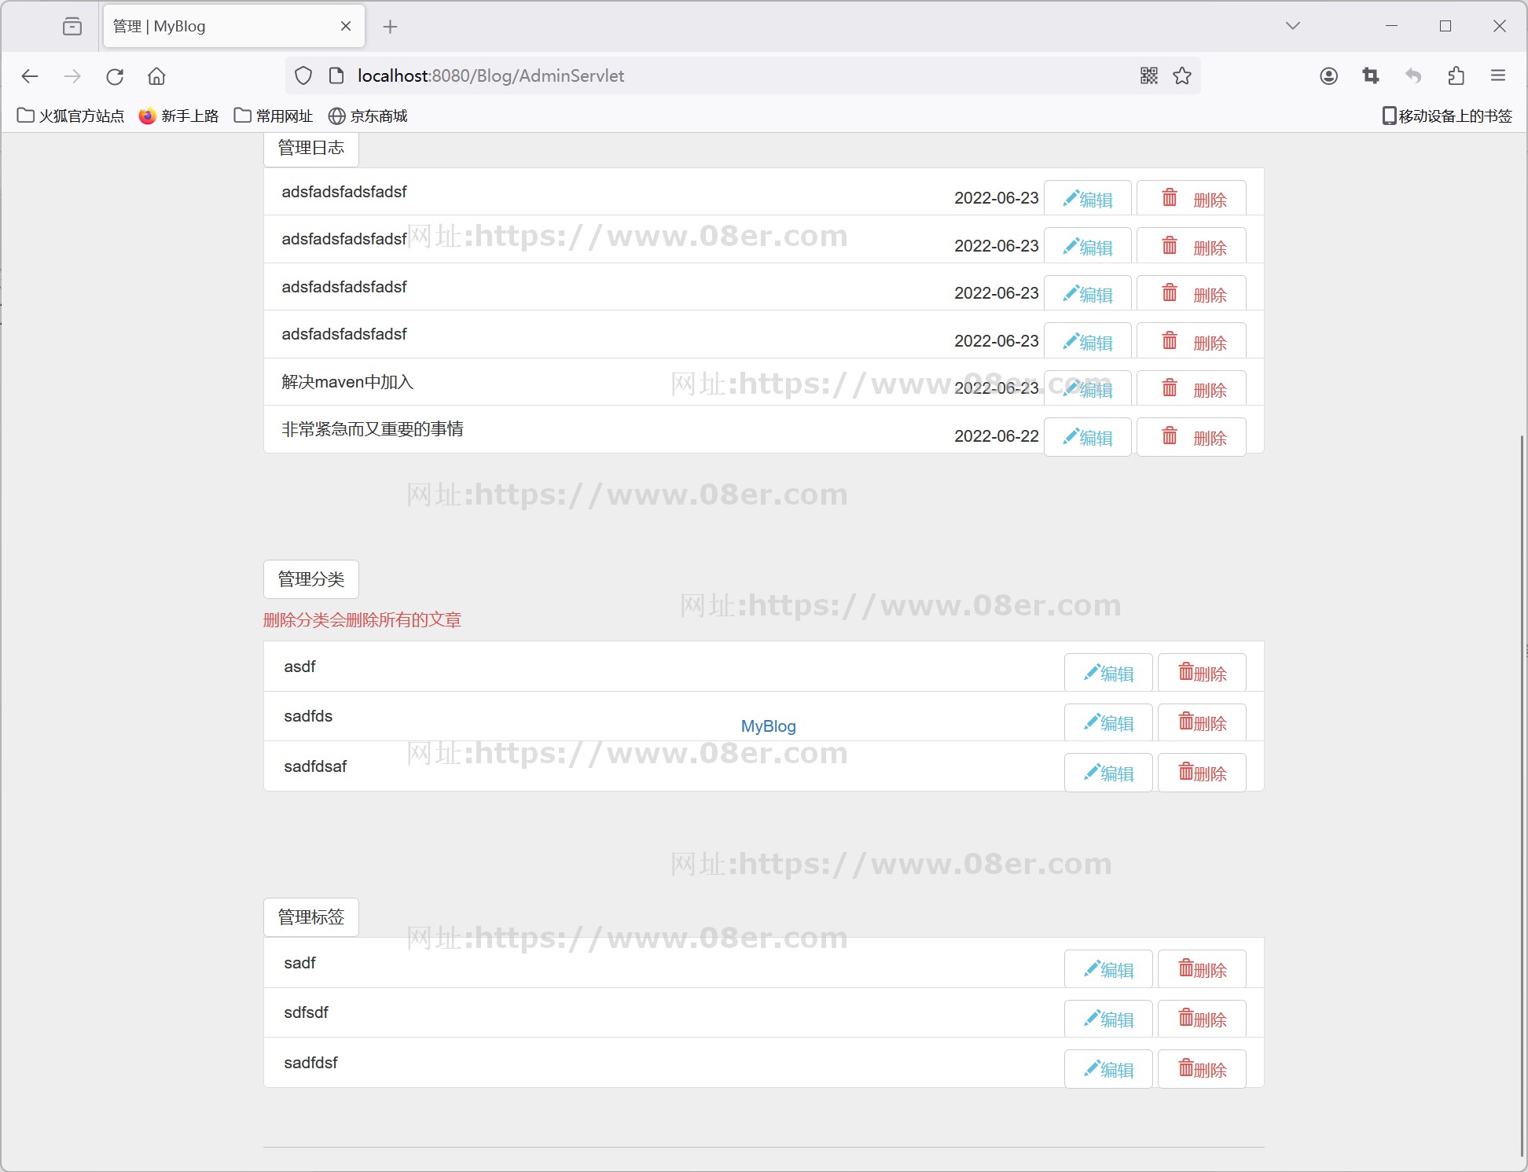1528x1172 pixels.
Task: Click the '编辑' button for 'sadfds' category
Action: pos(1104,720)
